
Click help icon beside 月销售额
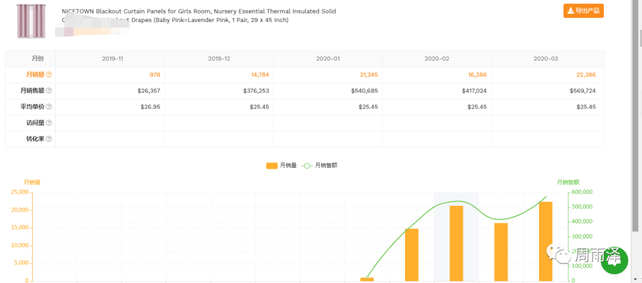49,91
